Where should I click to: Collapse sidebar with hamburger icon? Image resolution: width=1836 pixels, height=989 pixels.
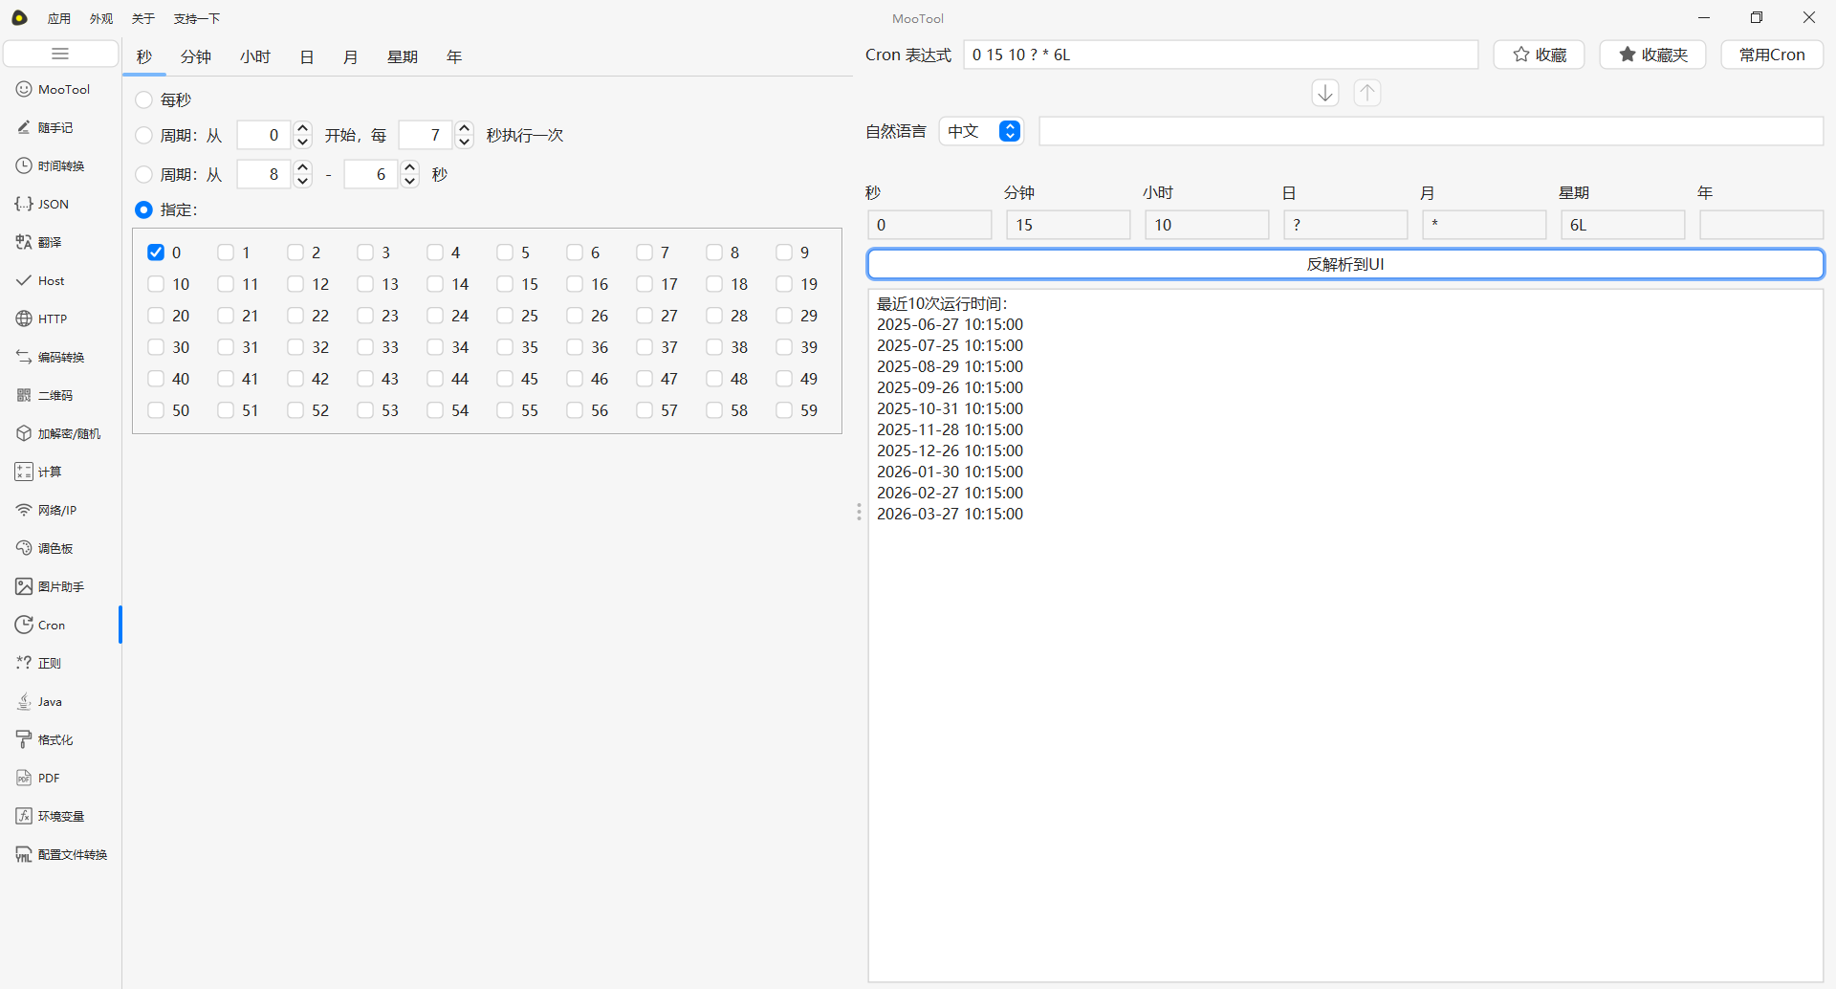[x=60, y=54]
